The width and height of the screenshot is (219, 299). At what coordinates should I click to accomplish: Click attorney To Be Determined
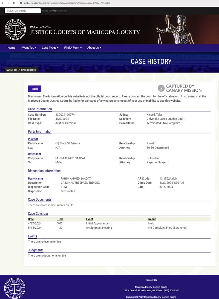tap(158, 148)
